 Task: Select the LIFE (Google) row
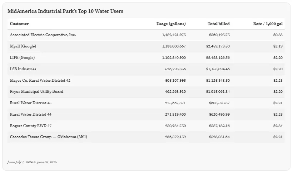pyautogui.click(x=22, y=58)
